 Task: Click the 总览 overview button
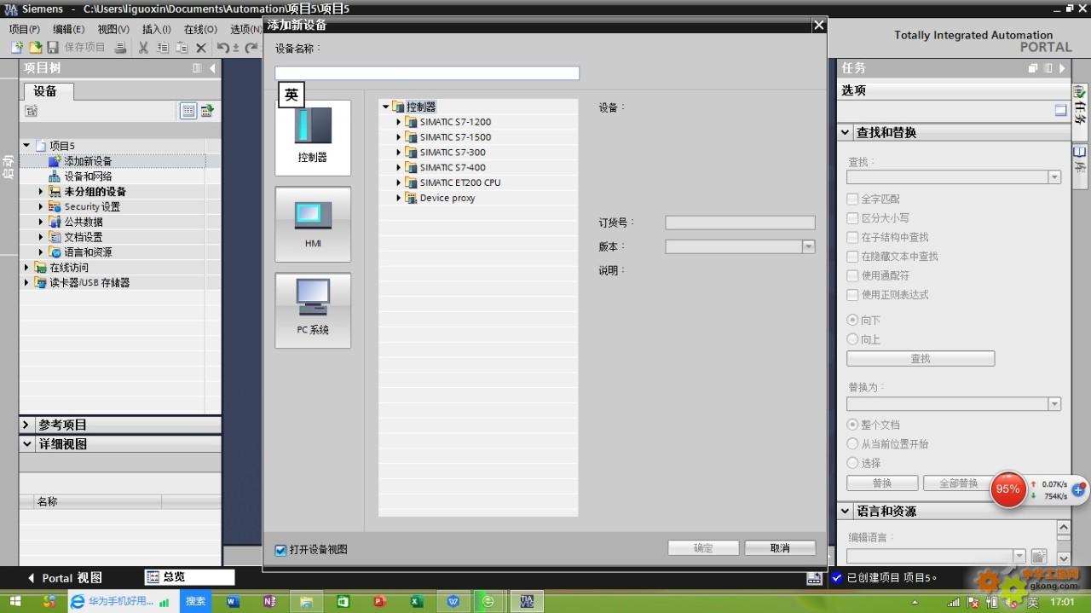[188, 577]
